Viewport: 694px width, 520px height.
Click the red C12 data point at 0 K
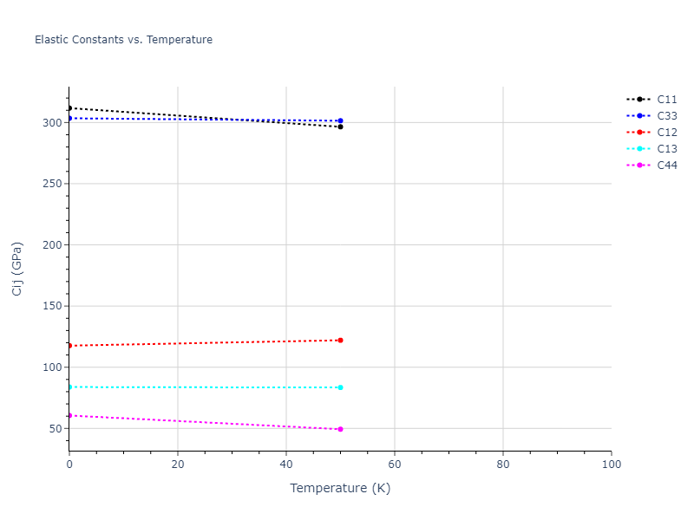(x=69, y=346)
